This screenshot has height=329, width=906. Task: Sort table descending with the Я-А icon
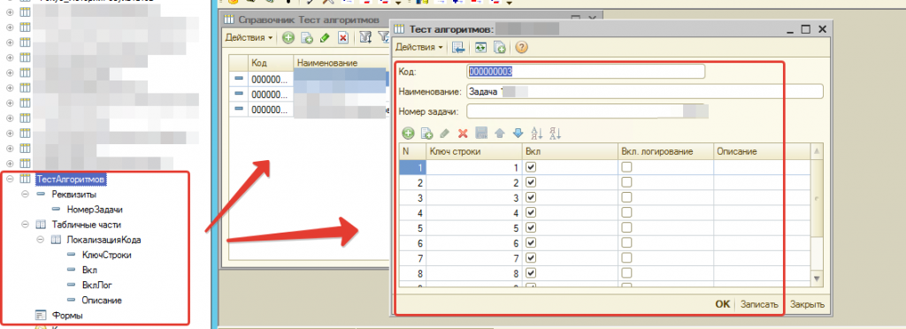point(556,134)
